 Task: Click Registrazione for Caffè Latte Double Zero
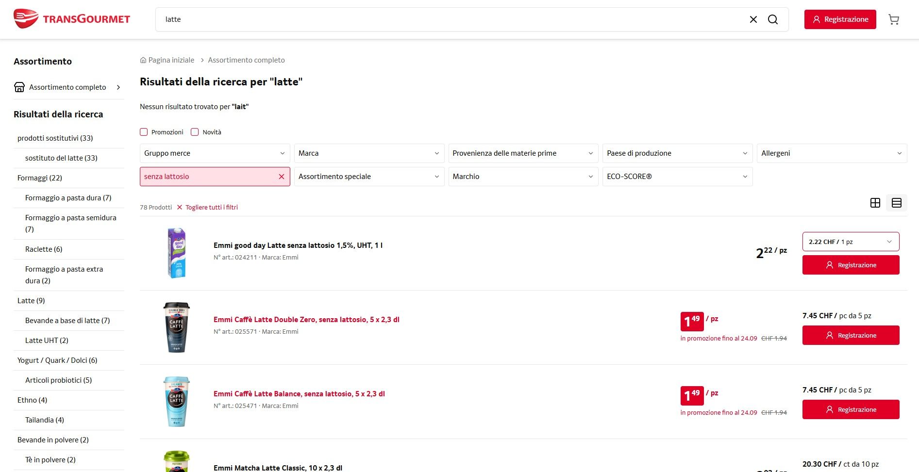(851, 335)
